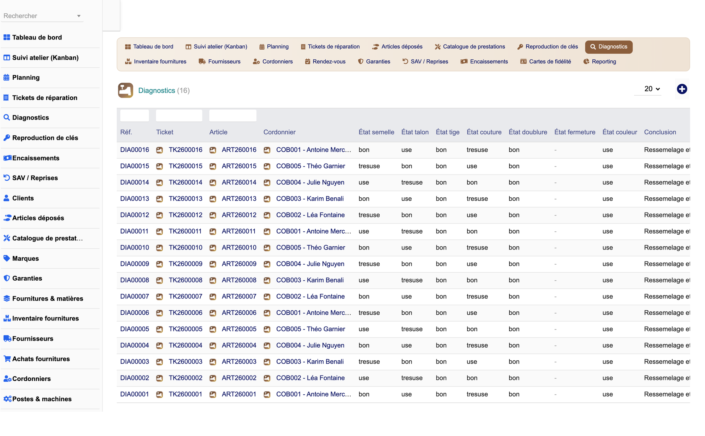Open ticket TK2600012
The image size is (705, 436).
[x=185, y=215]
